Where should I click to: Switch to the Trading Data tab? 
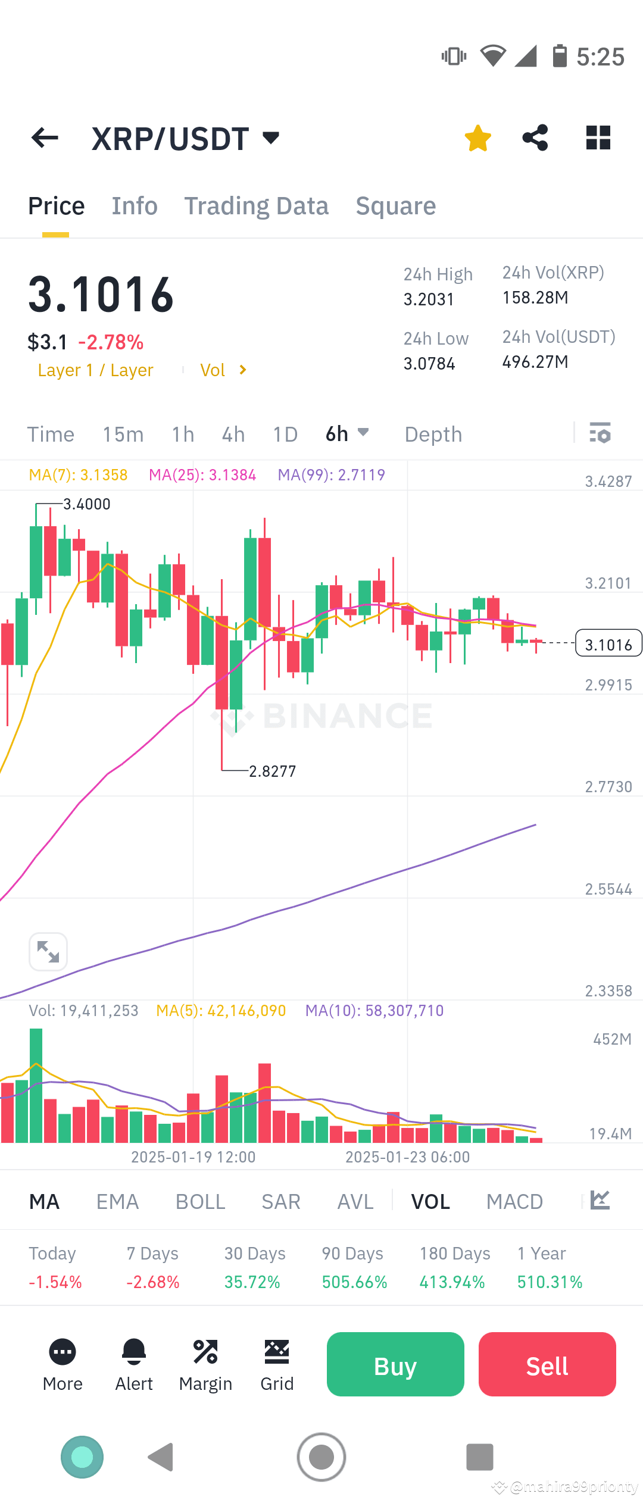[x=257, y=205]
